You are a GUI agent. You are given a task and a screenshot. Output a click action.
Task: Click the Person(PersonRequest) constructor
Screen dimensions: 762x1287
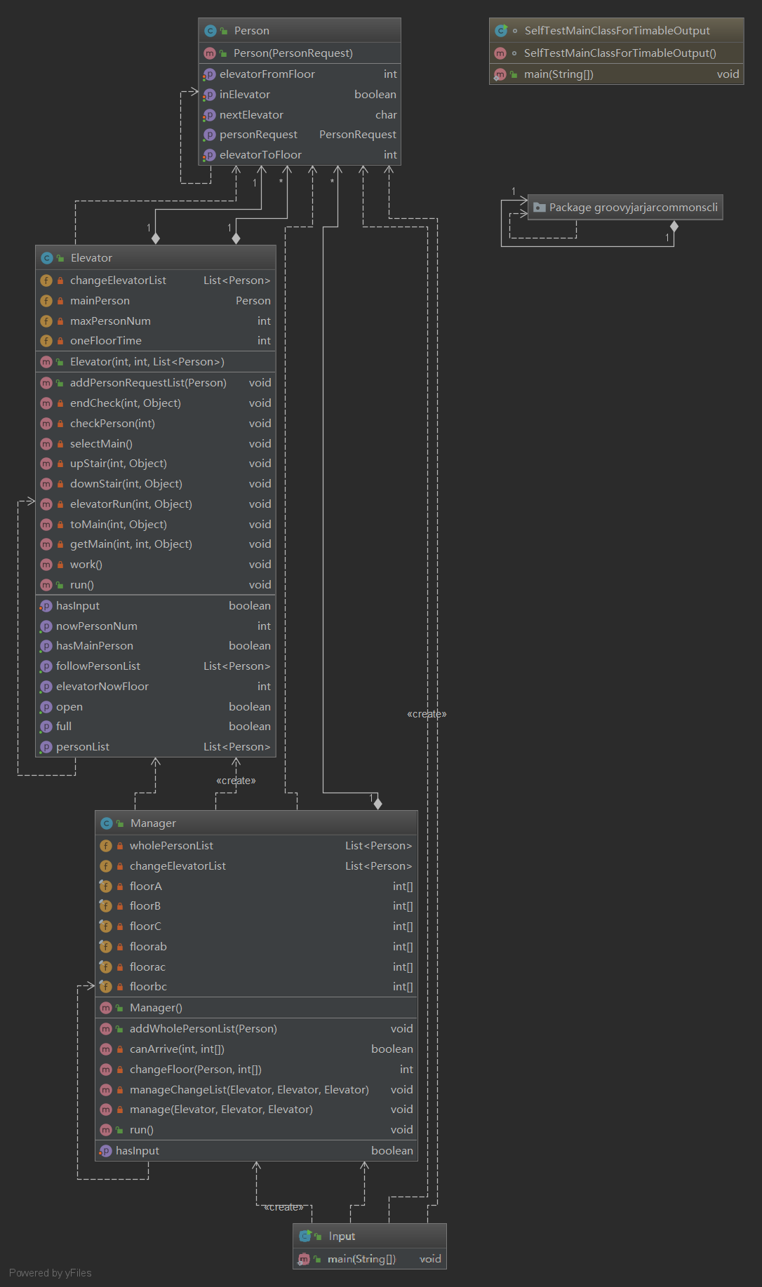point(293,53)
